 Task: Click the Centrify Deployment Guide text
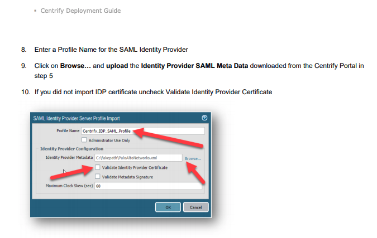click(x=80, y=11)
